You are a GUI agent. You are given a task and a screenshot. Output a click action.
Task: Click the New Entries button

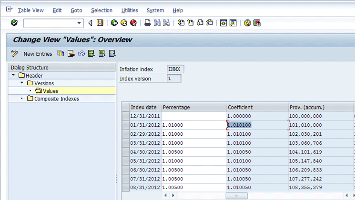click(37, 54)
